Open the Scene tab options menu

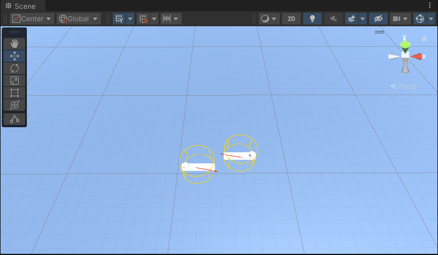(430, 5)
